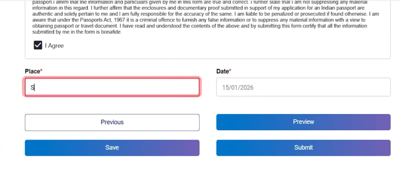Click the red-highlighted Place input box
Screen dimensions: 400x177
coord(112,87)
